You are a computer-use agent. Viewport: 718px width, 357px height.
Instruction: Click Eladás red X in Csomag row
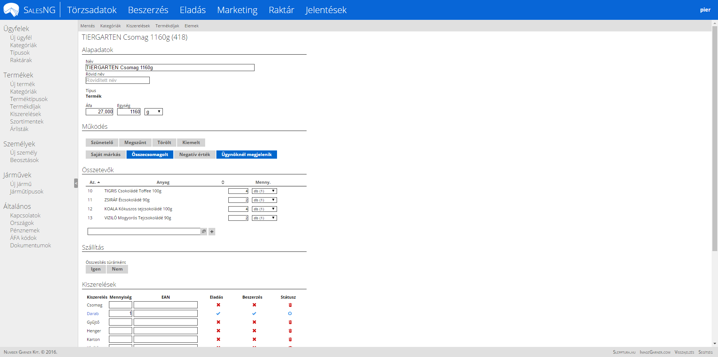coord(218,305)
